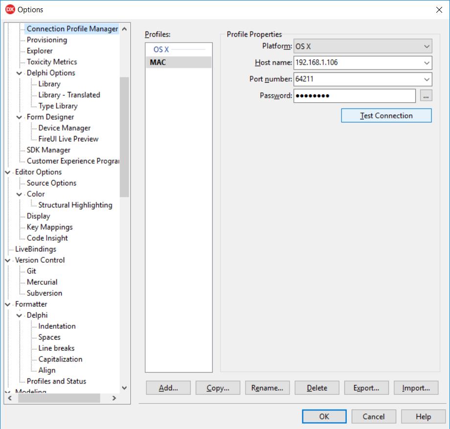The width and height of the screenshot is (450, 429).
Task: Click the tree horizontal scroll right arrow
Action: (114, 398)
